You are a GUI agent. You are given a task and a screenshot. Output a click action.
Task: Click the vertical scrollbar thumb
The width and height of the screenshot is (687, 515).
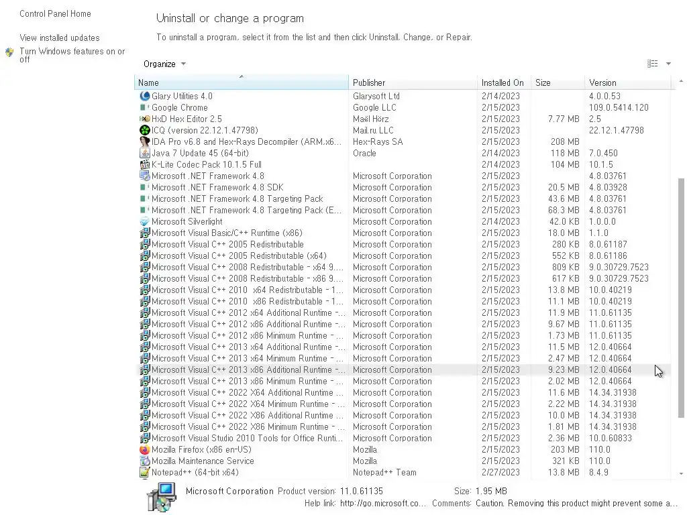(681, 298)
